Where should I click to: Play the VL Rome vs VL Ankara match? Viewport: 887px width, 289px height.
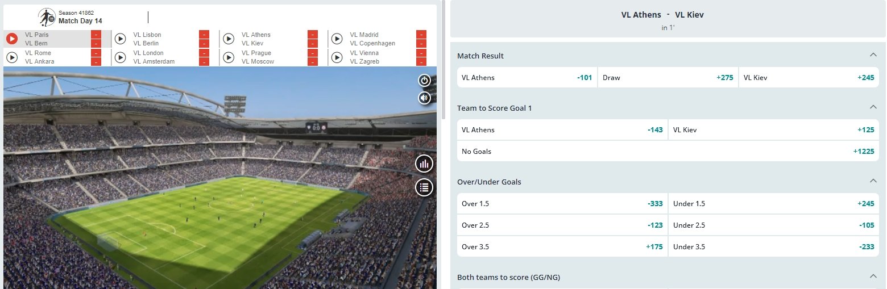pyautogui.click(x=11, y=57)
